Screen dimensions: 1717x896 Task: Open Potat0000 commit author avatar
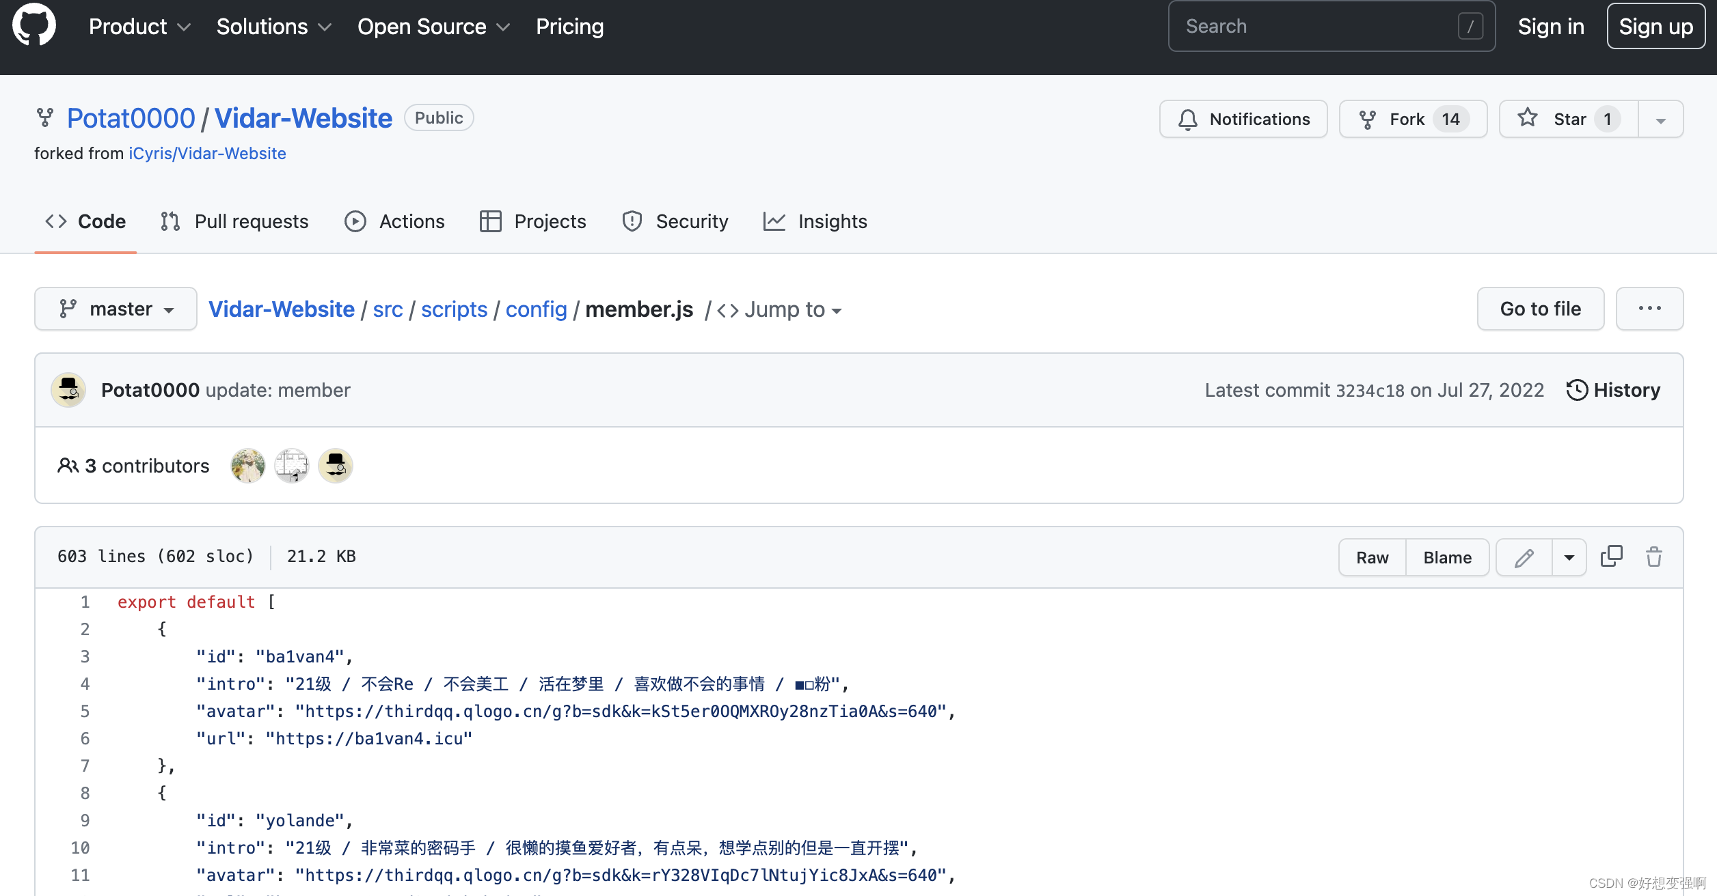(x=68, y=390)
